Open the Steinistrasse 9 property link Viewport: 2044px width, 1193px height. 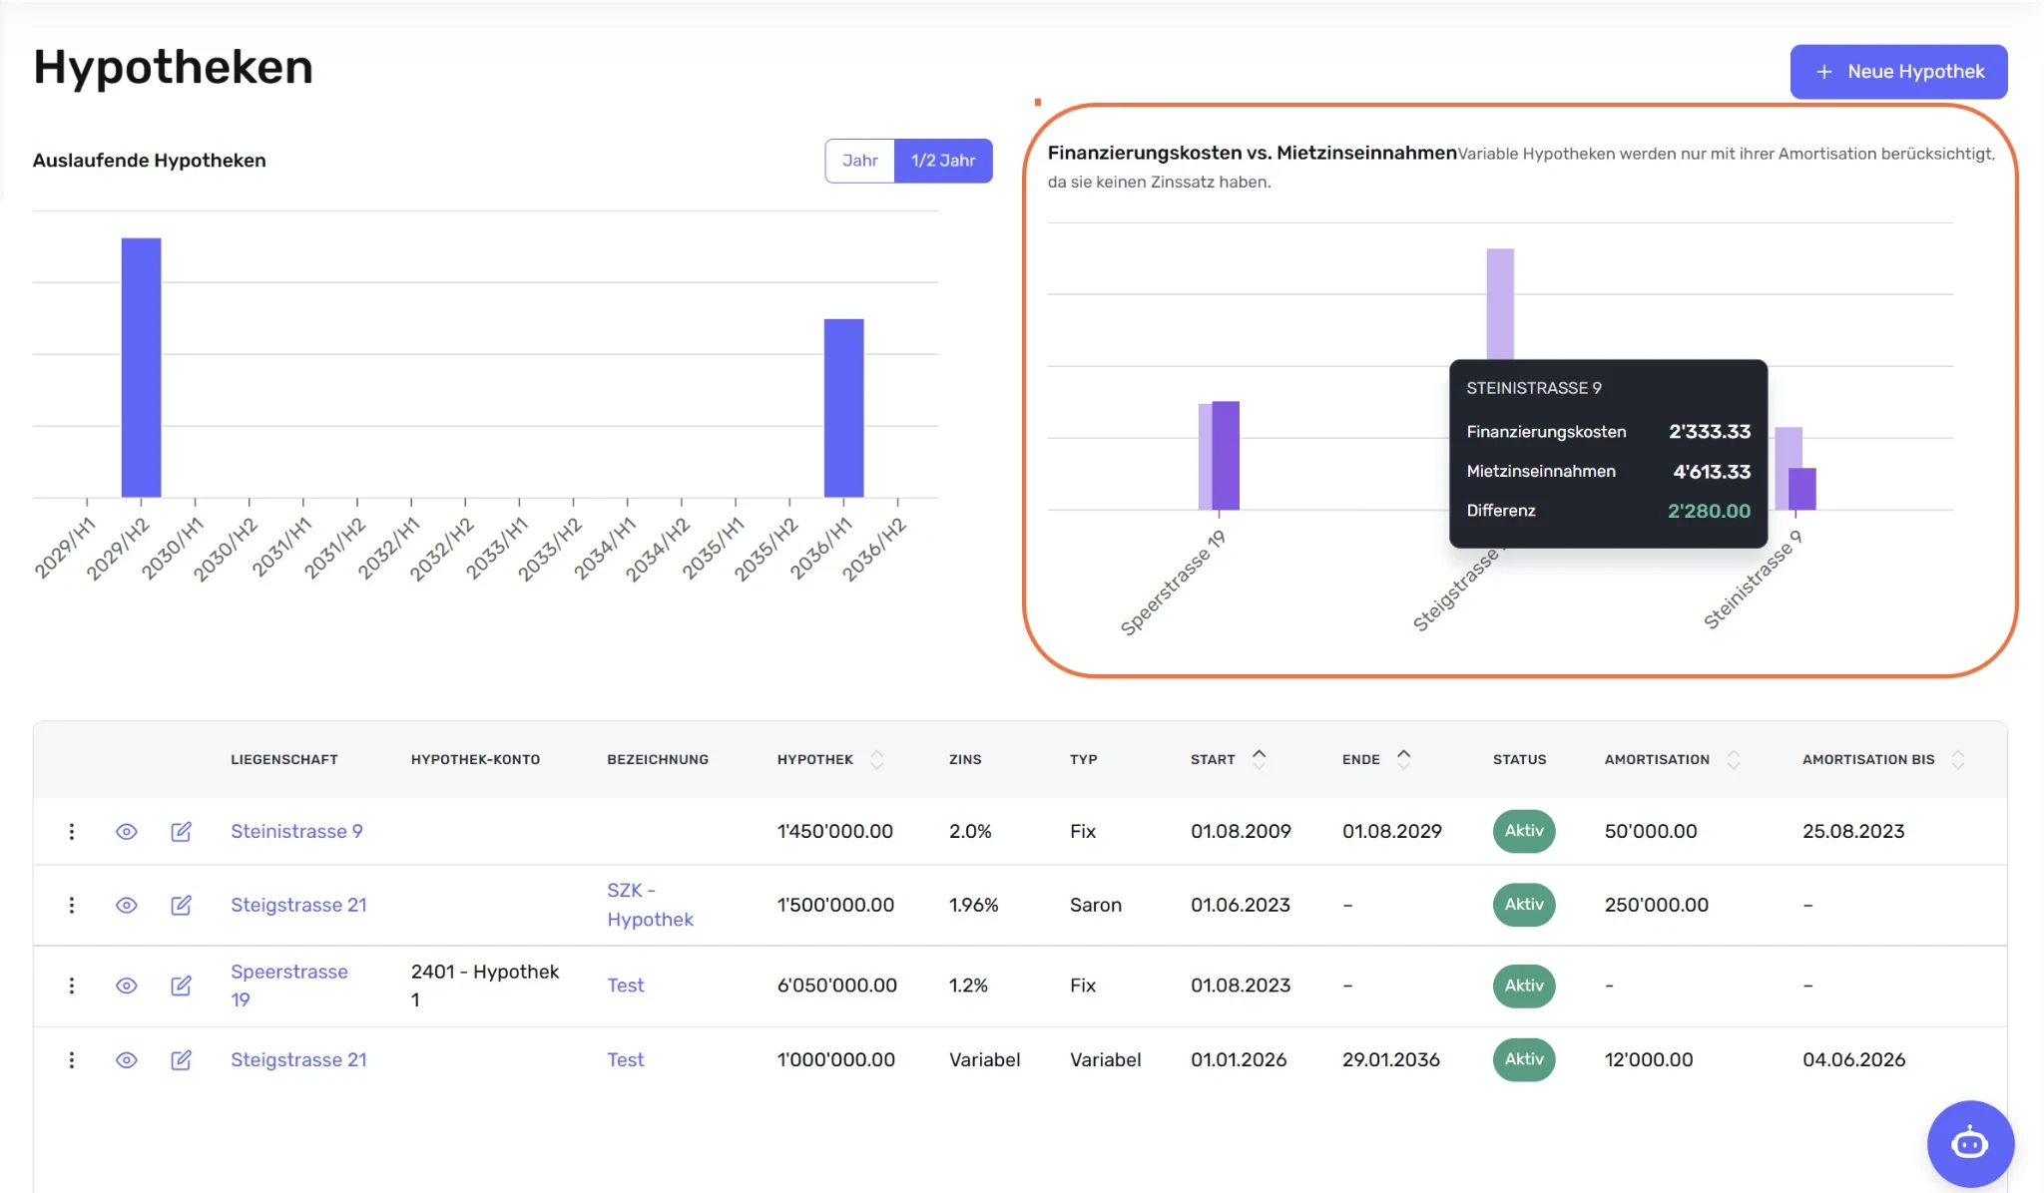pyautogui.click(x=296, y=831)
